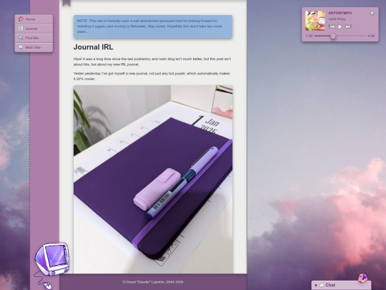Click the purple retro computer illustration
This screenshot has width=386, height=290.
tap(52, 259)
